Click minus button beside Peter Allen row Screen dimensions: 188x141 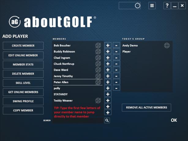[x=116, y=82]
